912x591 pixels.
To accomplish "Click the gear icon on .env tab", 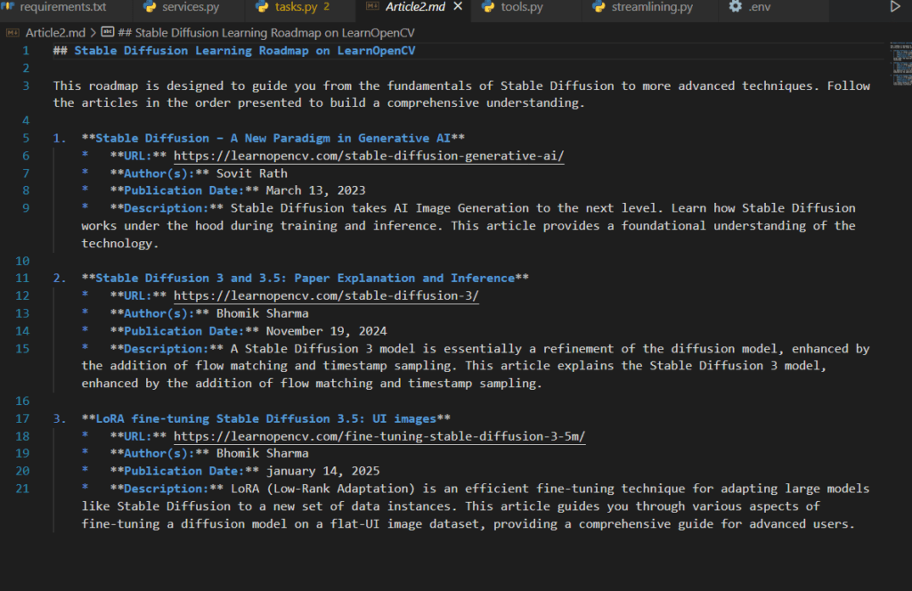I will (x=735, y=7).
